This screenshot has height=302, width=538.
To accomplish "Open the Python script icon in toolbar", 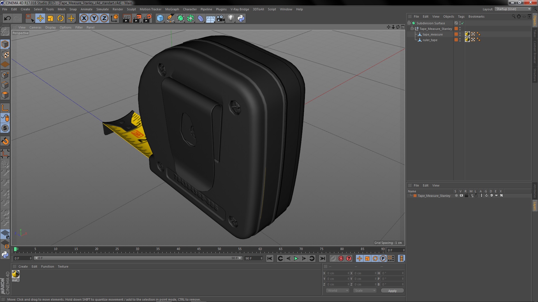I will (241, 18).
